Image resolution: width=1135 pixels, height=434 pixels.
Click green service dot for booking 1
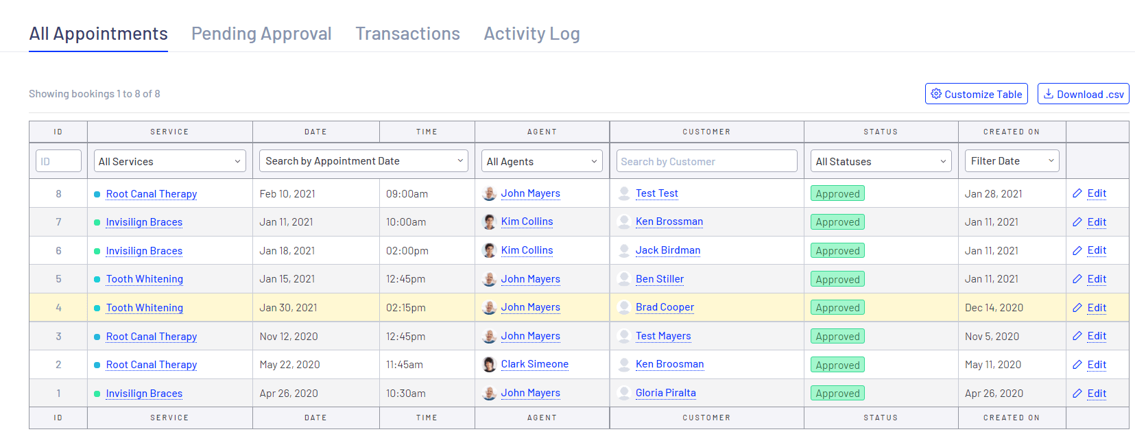97,394
